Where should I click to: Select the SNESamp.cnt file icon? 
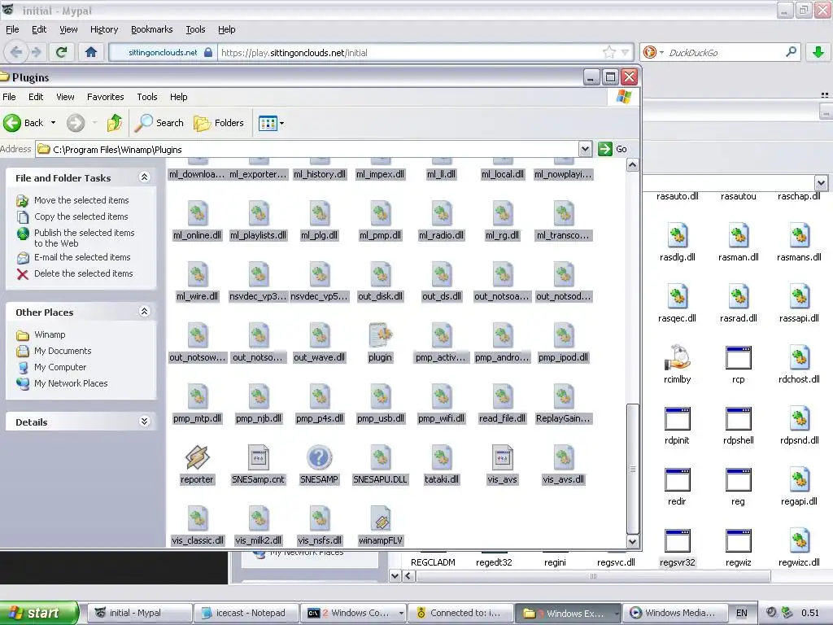(258, 457)
